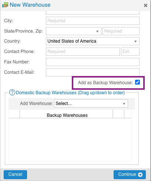Viewport: 151px width, 181px height.
Task: Close the New Warehouse dialog
Action: pos(145,5)
